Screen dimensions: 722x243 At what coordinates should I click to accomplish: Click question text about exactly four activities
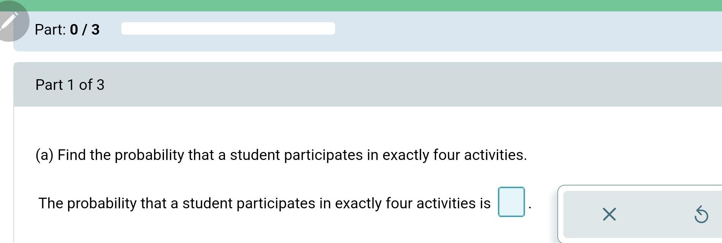[281, 155]
